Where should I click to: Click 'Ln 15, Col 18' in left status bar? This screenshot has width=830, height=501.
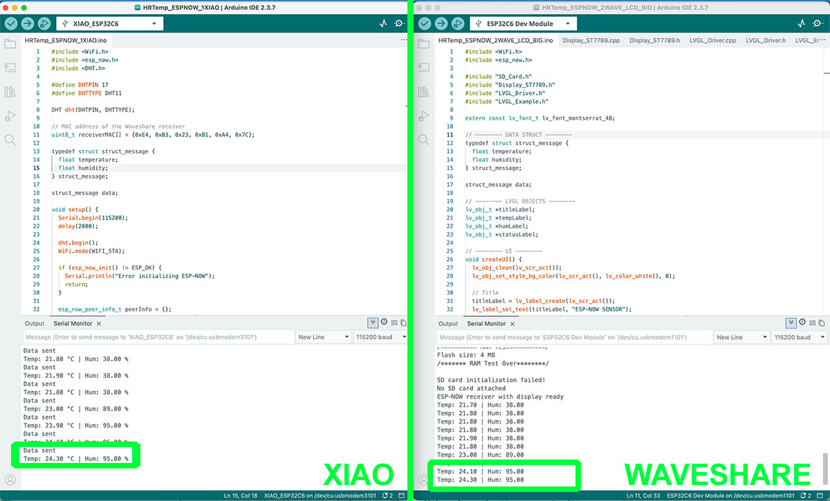point(241,496)
